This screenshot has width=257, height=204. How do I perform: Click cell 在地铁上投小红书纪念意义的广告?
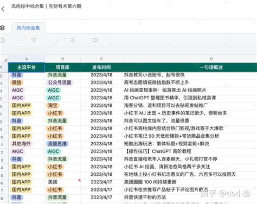pos(180,174)
